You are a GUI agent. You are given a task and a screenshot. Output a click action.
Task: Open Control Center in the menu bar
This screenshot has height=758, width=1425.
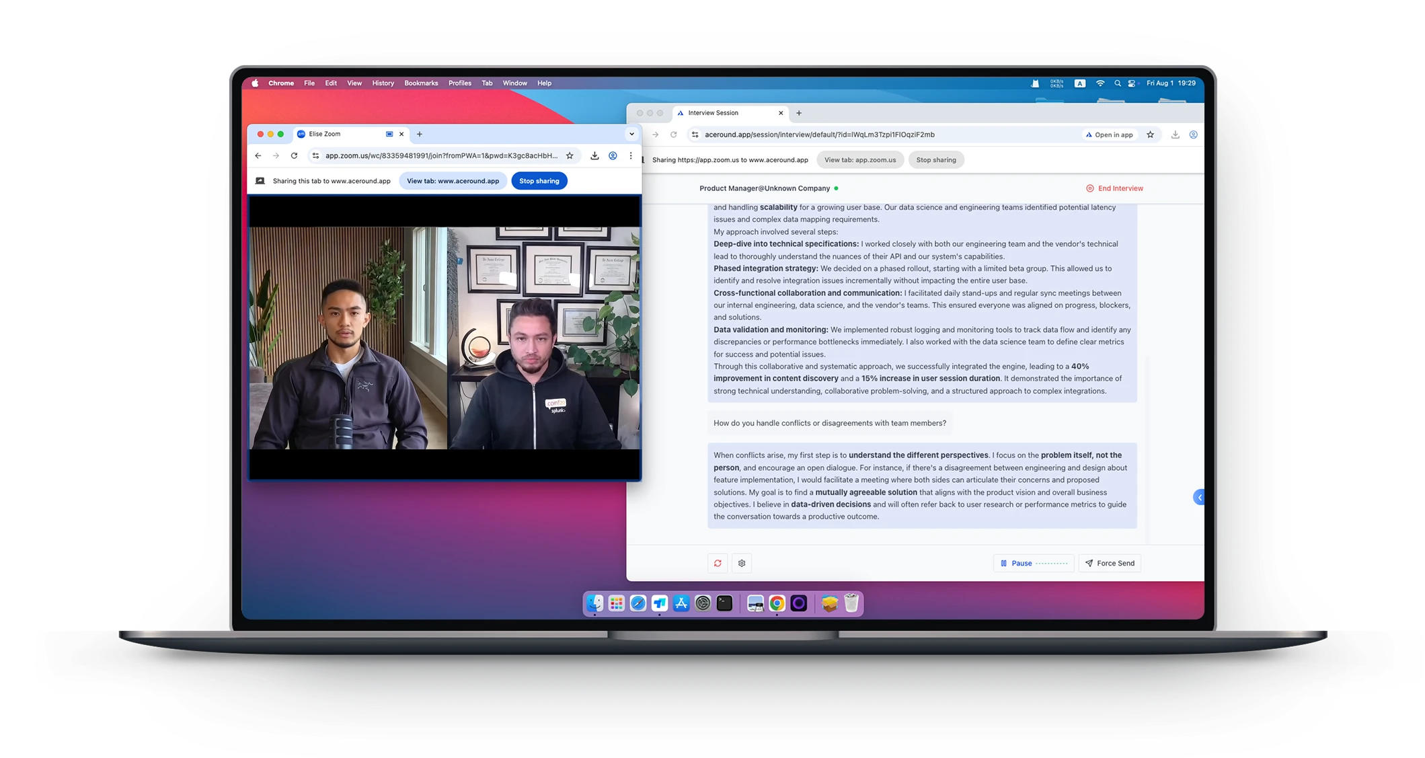tap(1132, 83)
